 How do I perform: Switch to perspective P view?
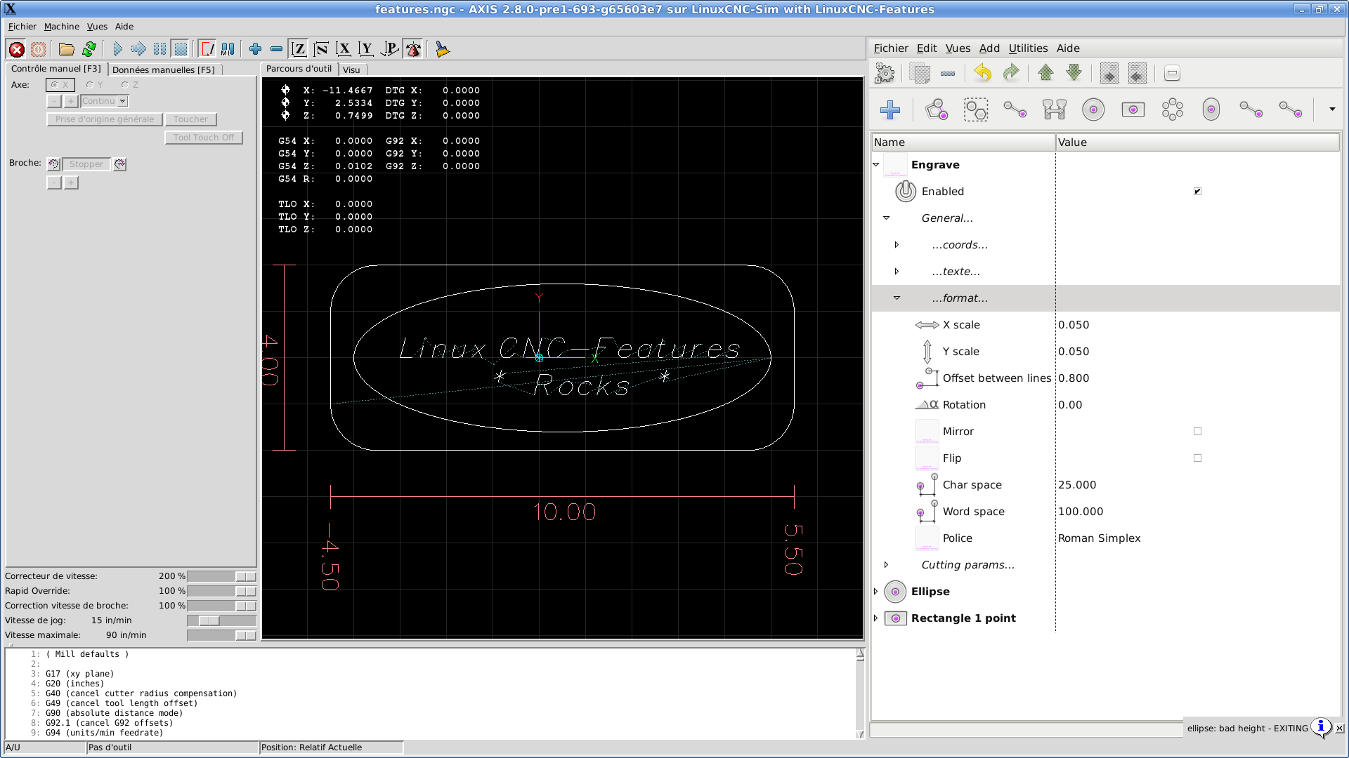(x=389, y=49)
